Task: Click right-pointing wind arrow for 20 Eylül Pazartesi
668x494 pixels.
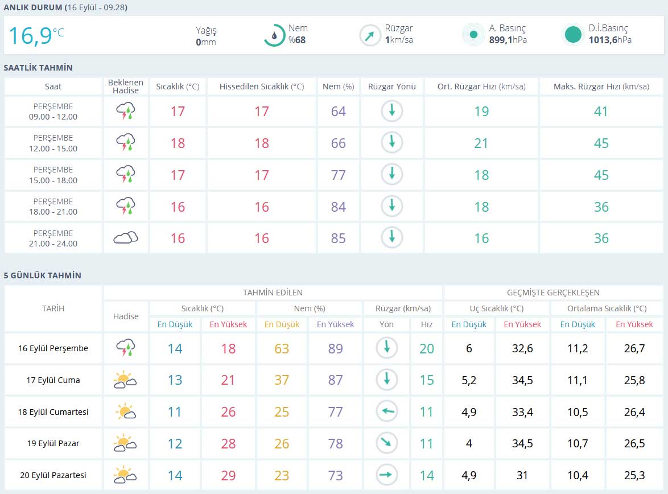Action: point(387,475)
